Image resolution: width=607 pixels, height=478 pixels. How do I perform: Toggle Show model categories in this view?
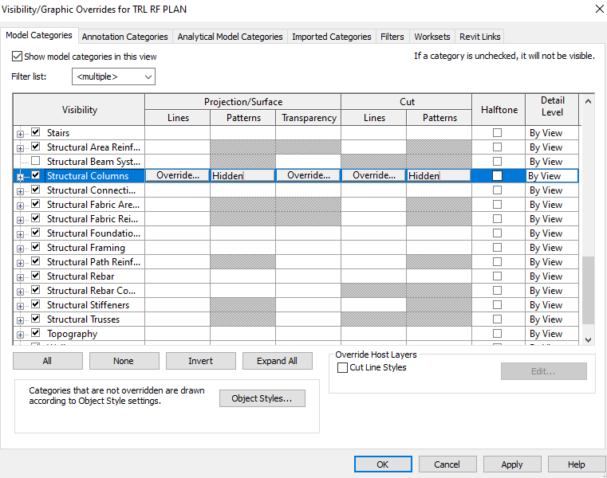(x=17, y=57)
